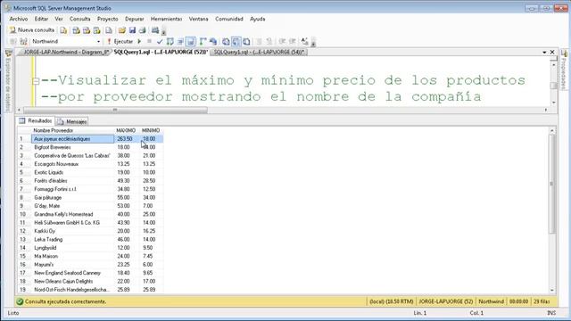Open the Ver menu
This screenshot has height=321, width=571.
59,19
